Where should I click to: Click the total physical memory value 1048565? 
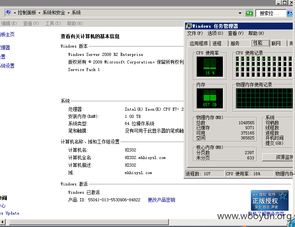[246, 123]
